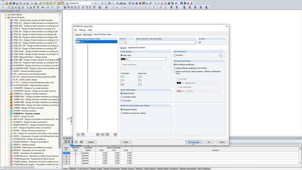Open File menu in DYNAM Pro dialog
This screenshot has width=302, height=170.
(75, 30)
